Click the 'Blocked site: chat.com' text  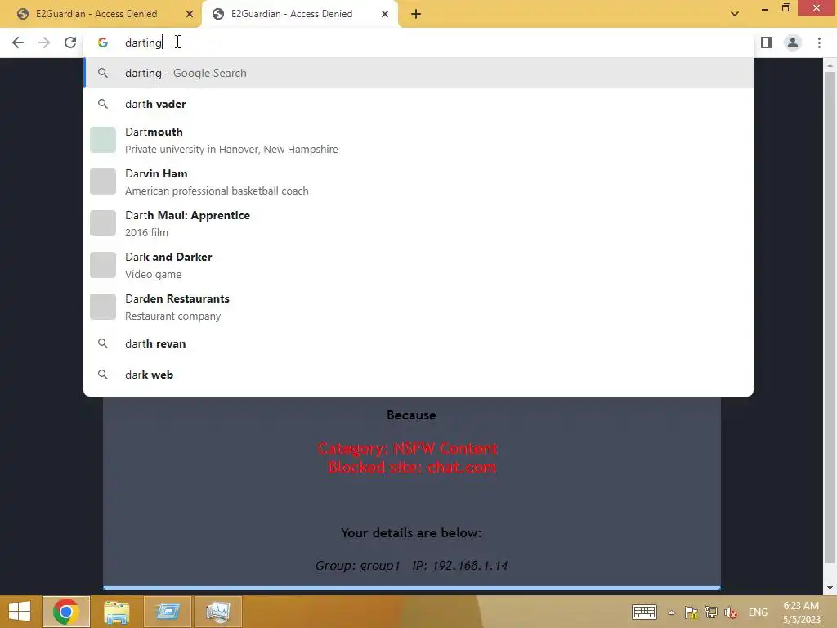tap(412, 468)
